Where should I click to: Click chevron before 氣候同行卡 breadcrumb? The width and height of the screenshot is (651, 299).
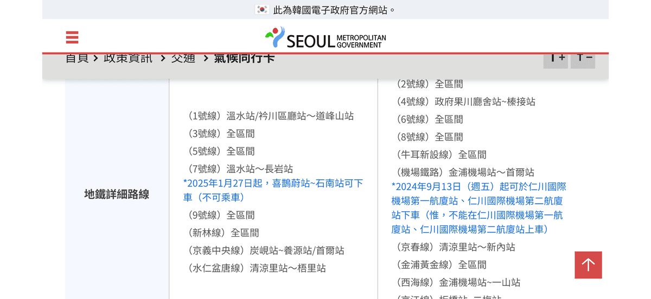click(x=206, y=58)
